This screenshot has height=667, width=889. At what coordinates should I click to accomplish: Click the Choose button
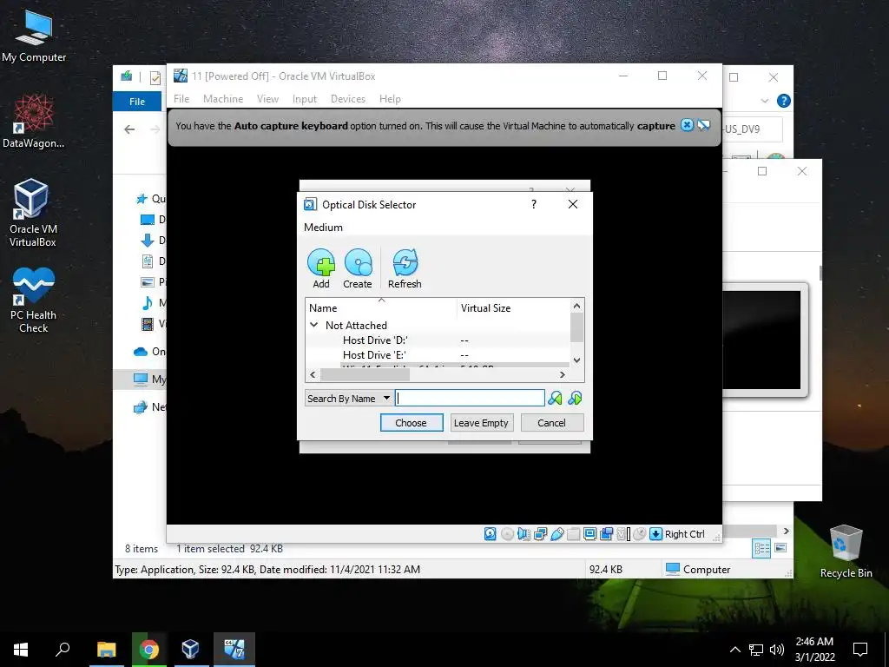(x=411, y=423)
